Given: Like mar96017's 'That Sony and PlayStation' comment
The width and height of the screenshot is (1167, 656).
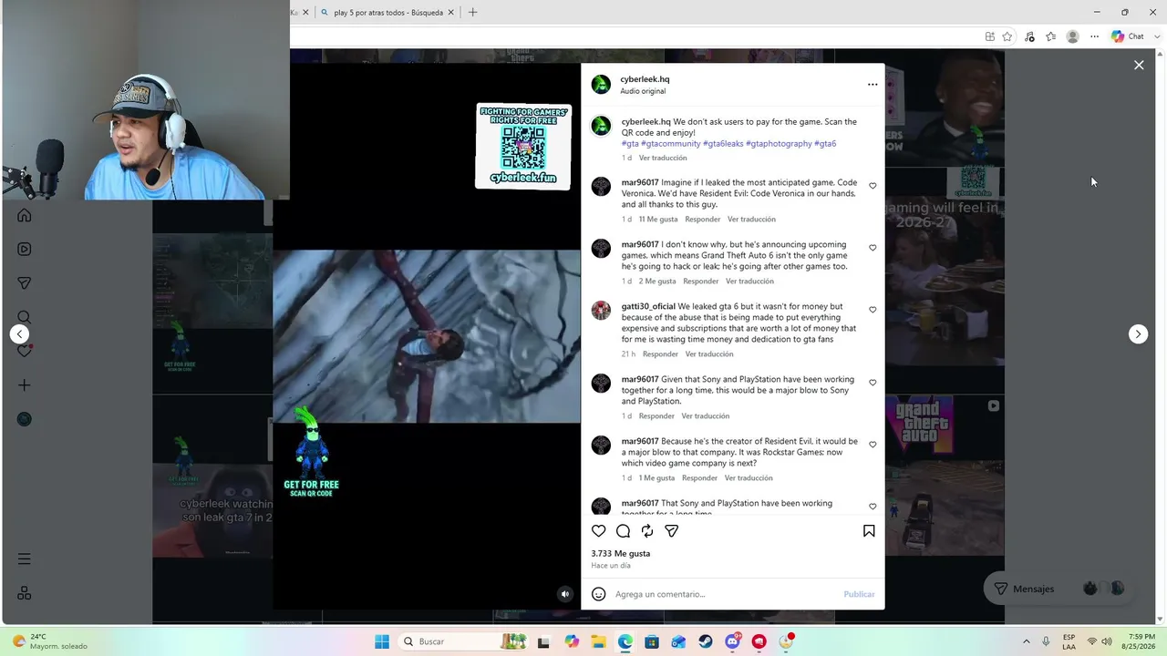Looking at the screenshot, I should coord(873,507).
